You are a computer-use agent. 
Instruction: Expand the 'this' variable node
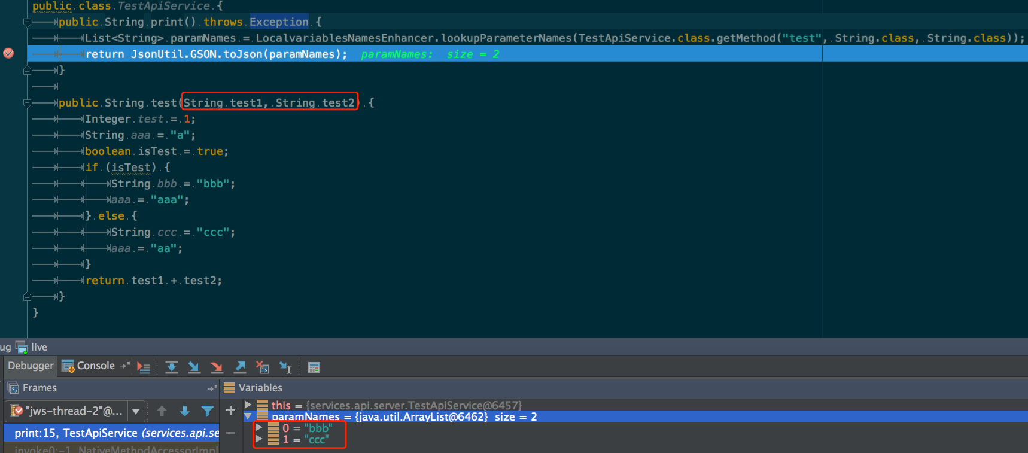(248, 405)
